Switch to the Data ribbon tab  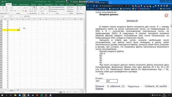(x=40, y=5)
